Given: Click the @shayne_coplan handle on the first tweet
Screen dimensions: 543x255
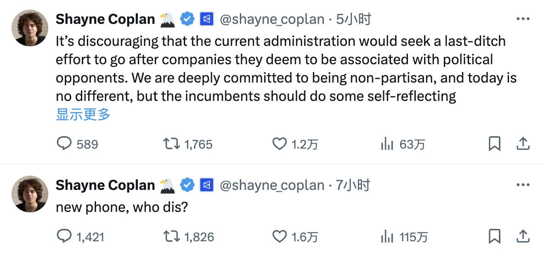Looking at the screenshot, I should pos(272,19).
